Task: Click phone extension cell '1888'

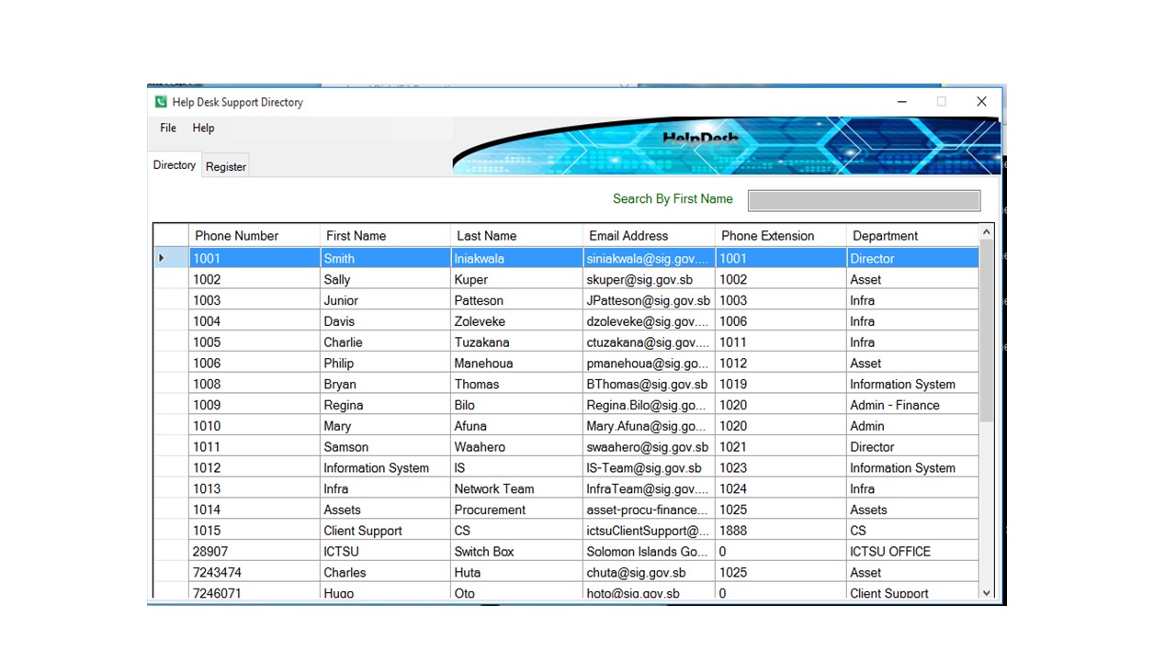Action: pyautogui.click(x=781, y=531)
